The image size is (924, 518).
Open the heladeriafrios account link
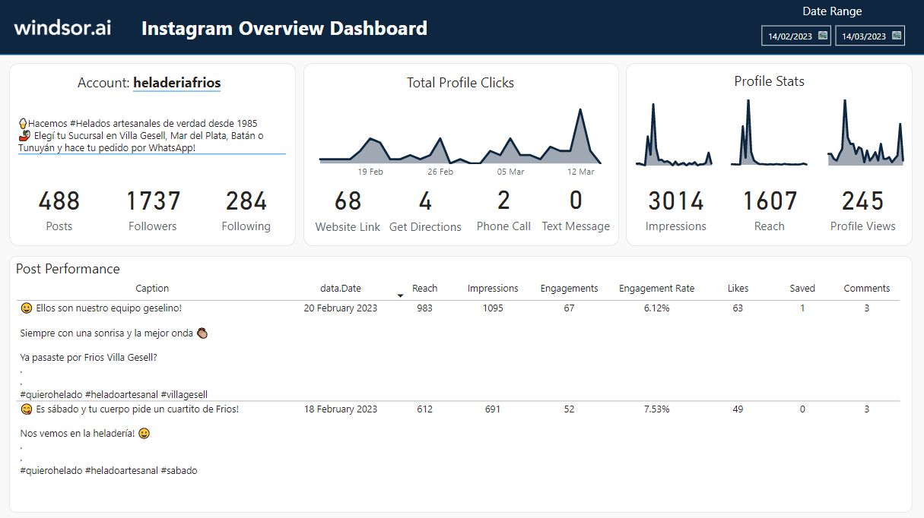point(176,84)
